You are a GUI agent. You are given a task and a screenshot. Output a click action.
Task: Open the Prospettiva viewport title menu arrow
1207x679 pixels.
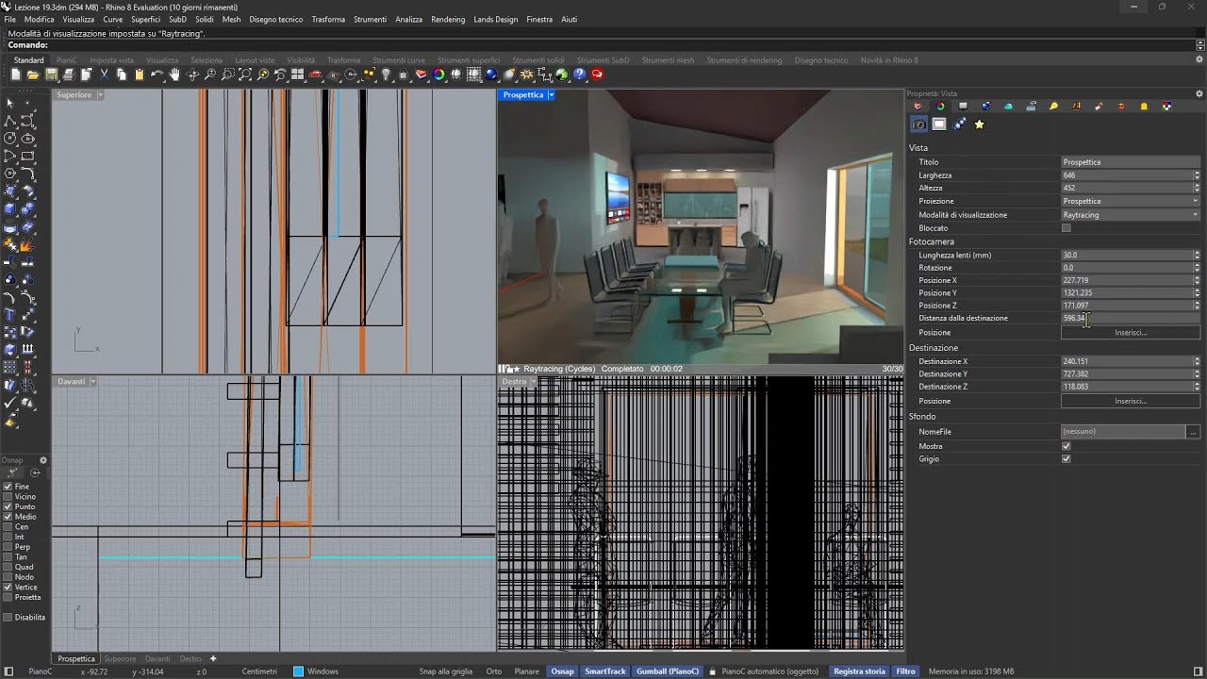click(x=552, y=95)
